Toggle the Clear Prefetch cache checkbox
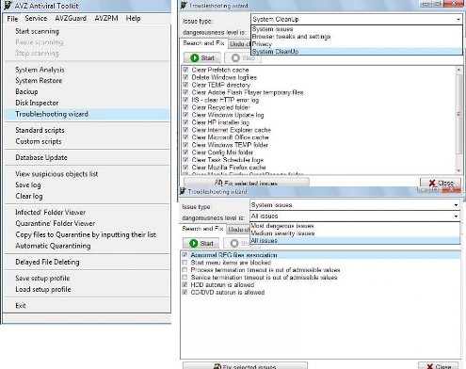Screen dimensions: 466x369 (185, 70)
